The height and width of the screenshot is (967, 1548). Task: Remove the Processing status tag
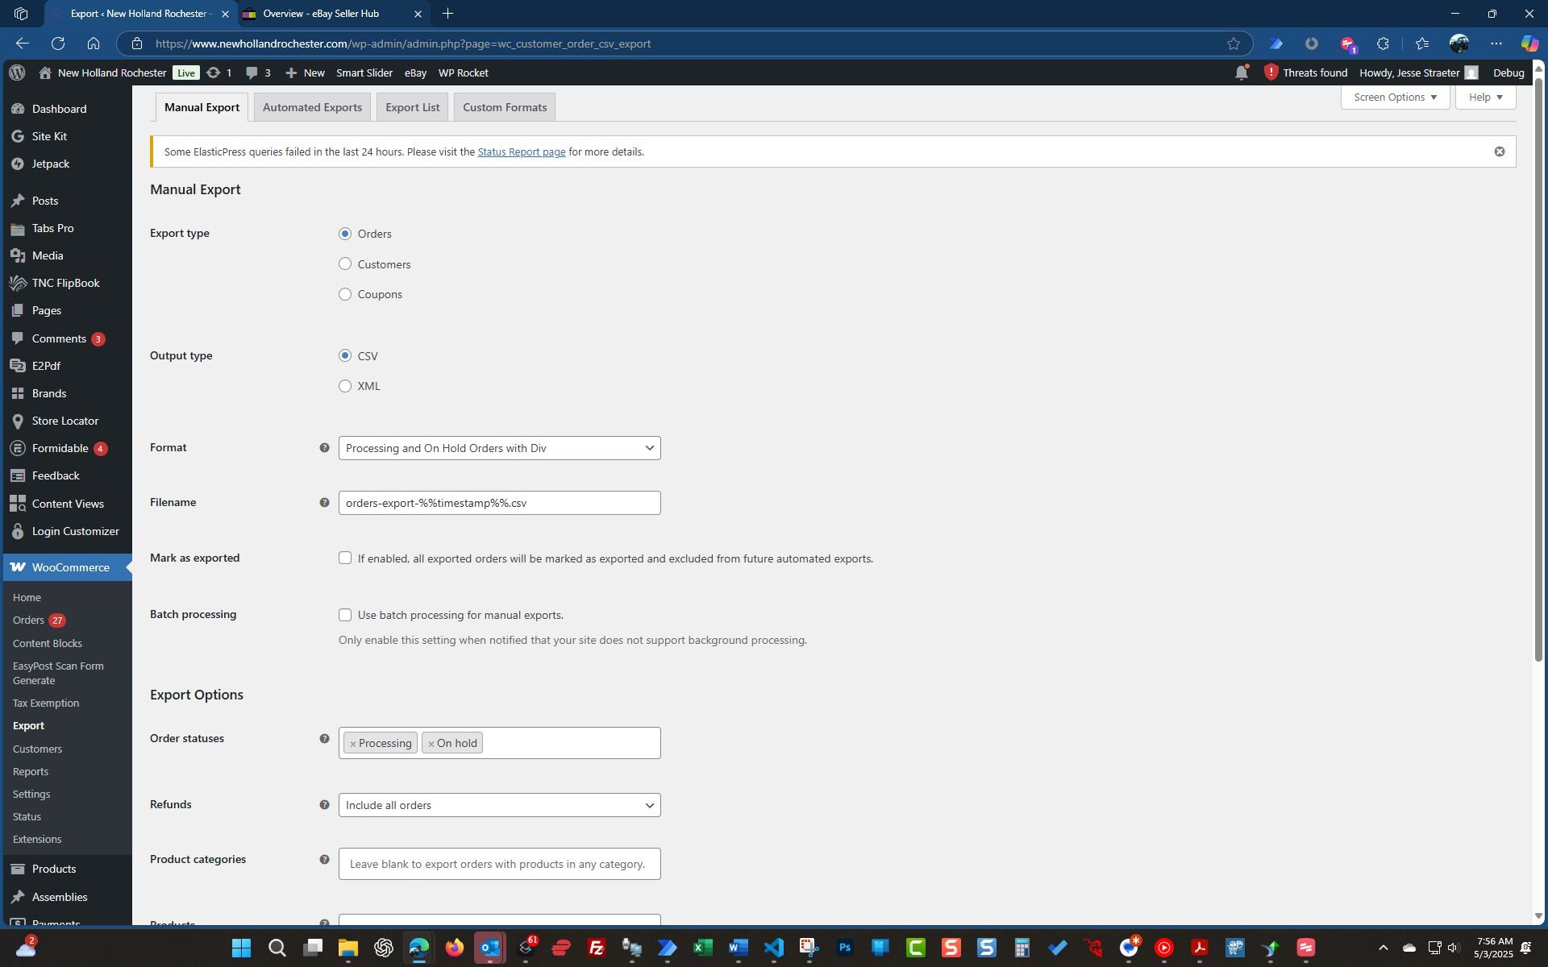tap(353, 744)
